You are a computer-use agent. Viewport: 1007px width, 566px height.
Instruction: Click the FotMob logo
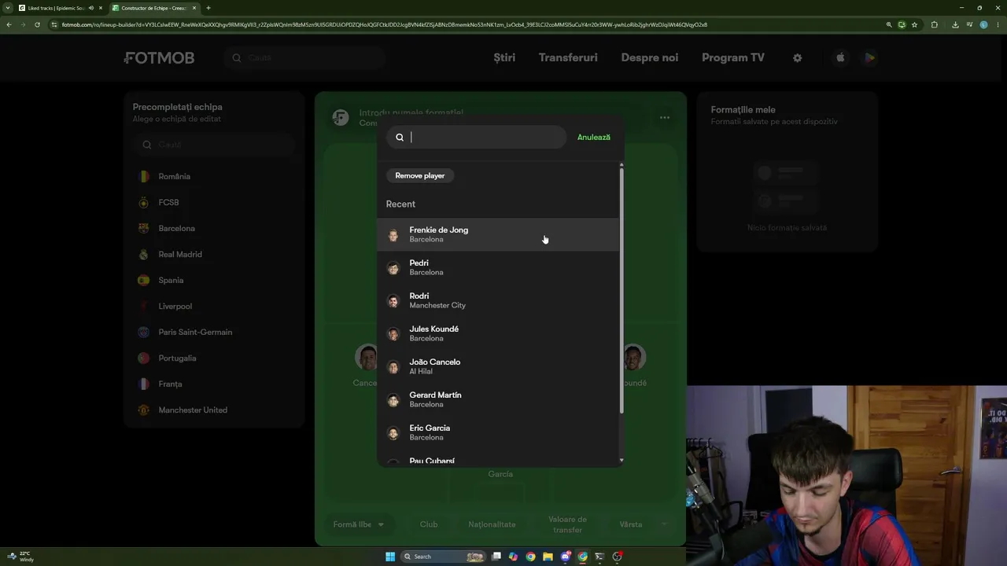(159, 57)
